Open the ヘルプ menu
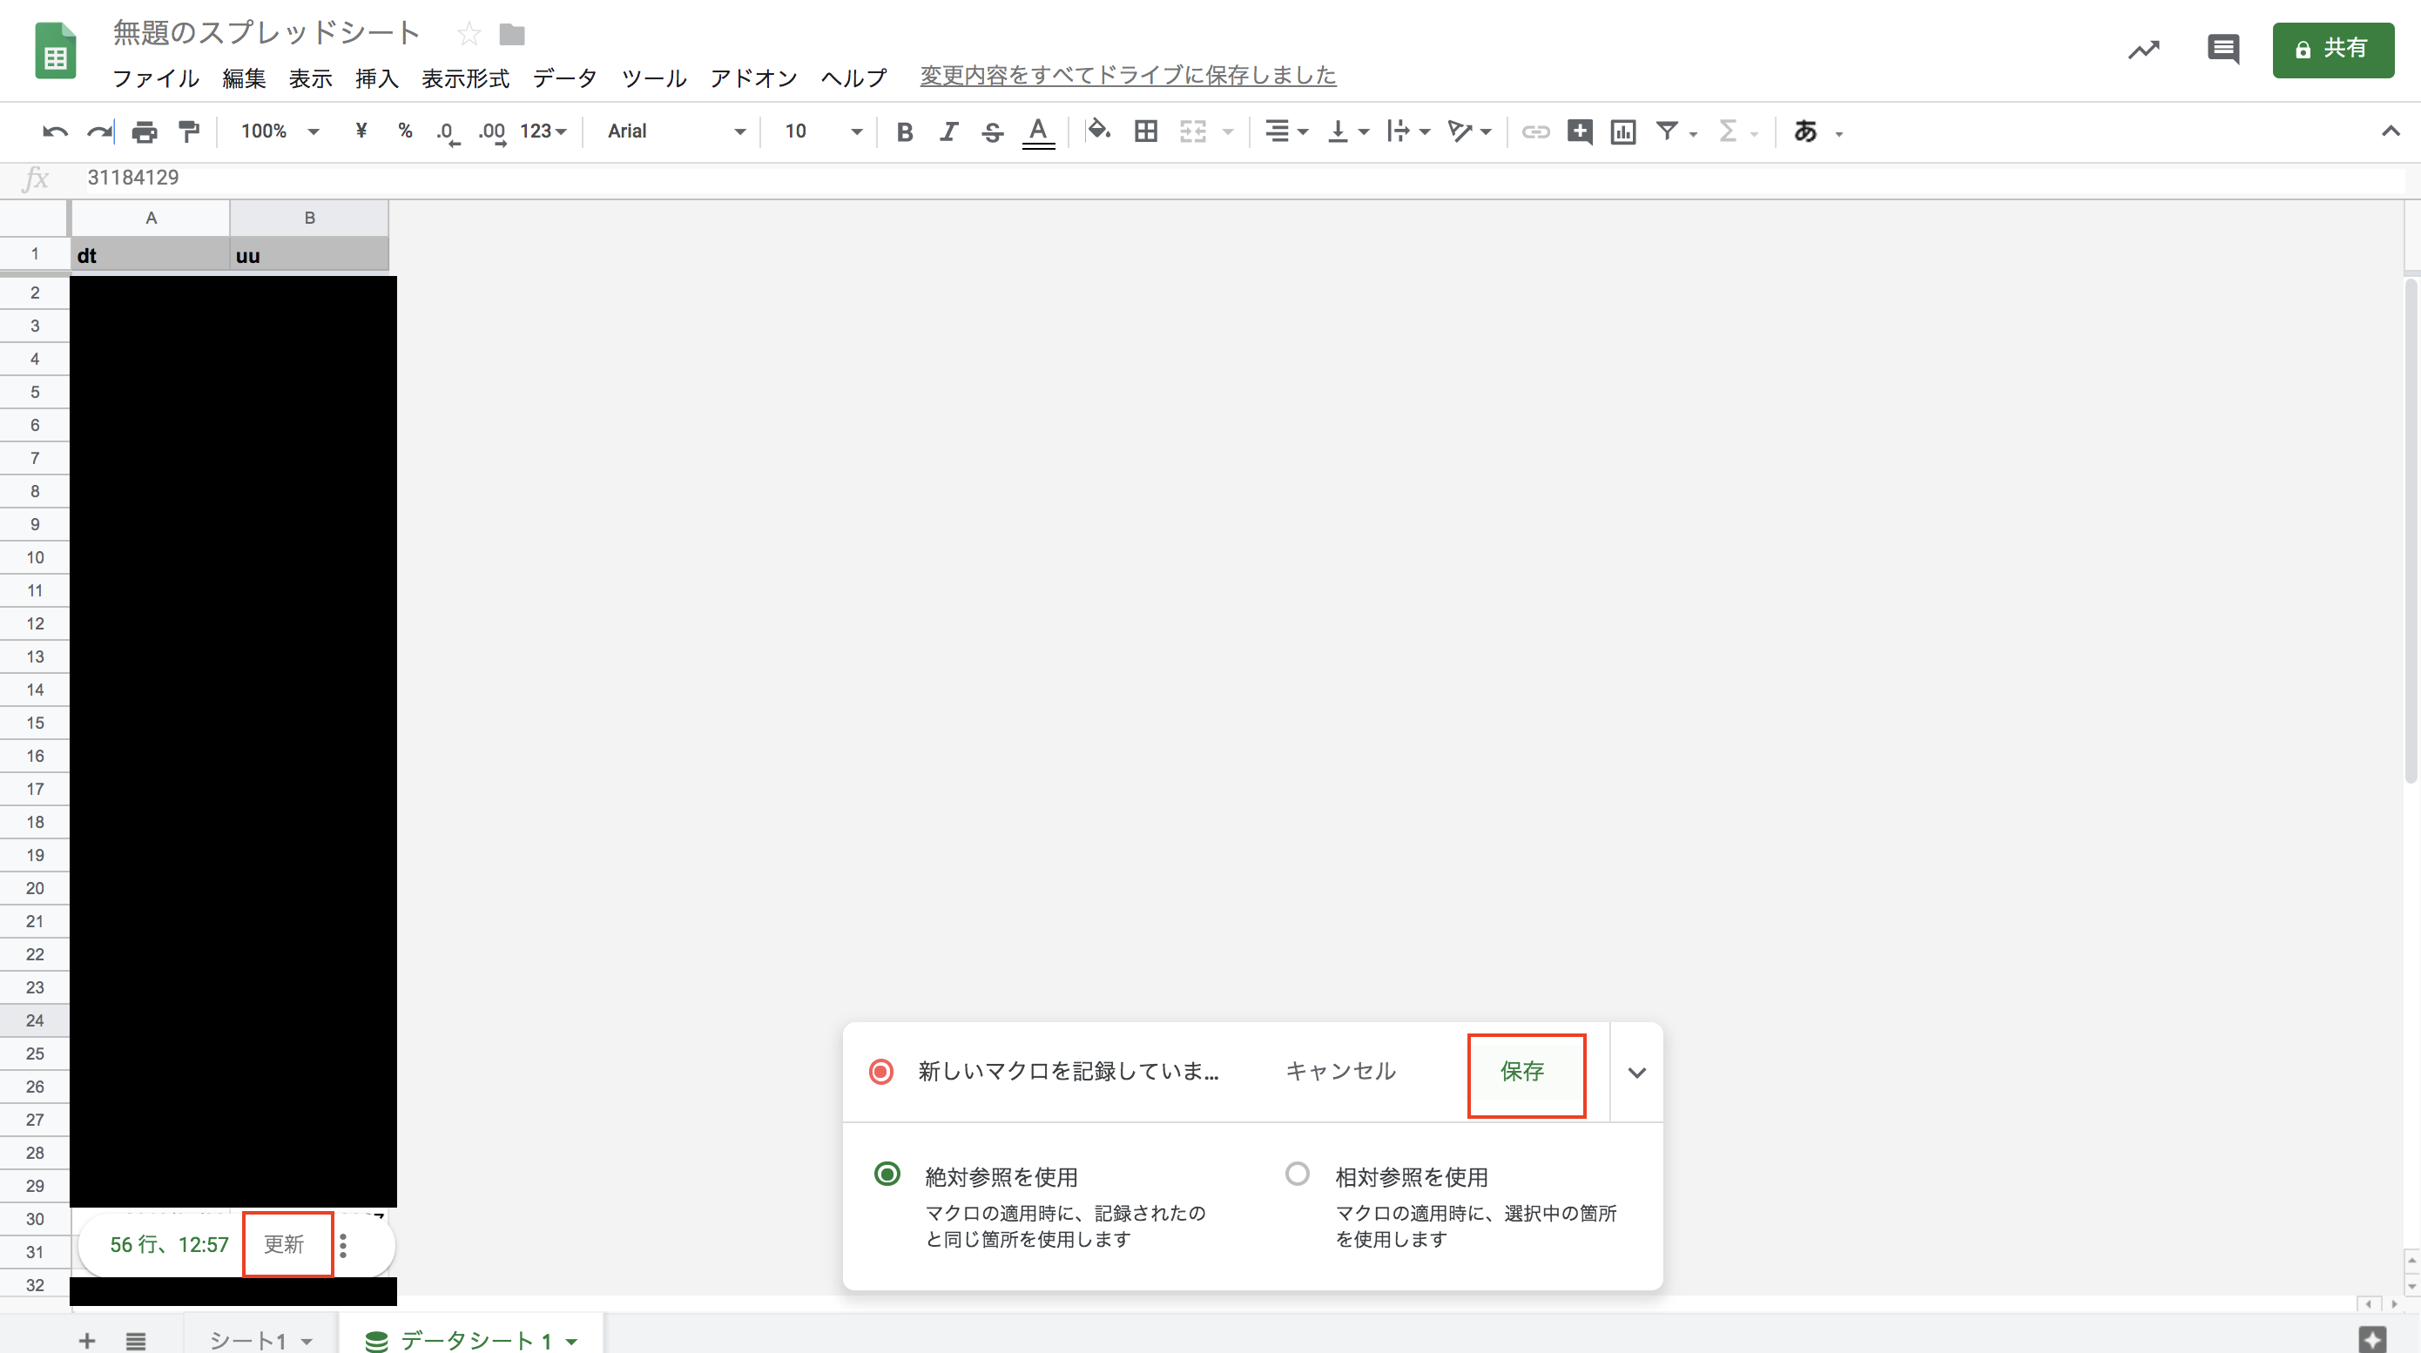This screenshot has height=1353, width=2421. pos(853,78)
